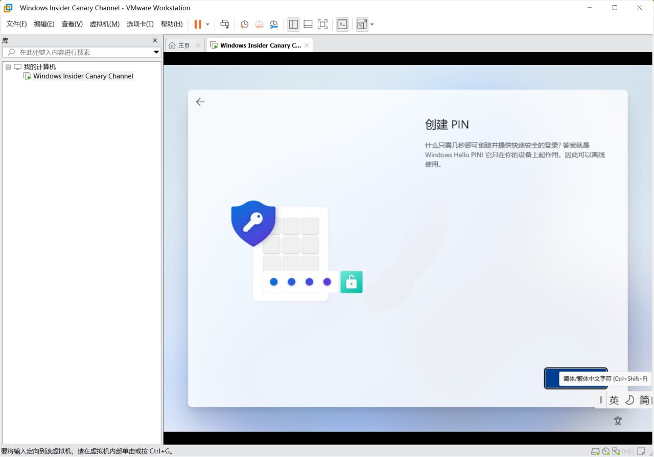Viewport: 654px width, 457px height.
Task: Click the back arrow on the PIN screen
Action: click(x=200, y=102)
